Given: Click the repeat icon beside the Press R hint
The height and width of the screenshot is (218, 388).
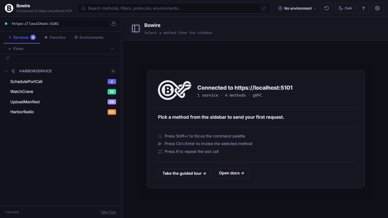Looking at the screenshot, I should coord(160,152).
